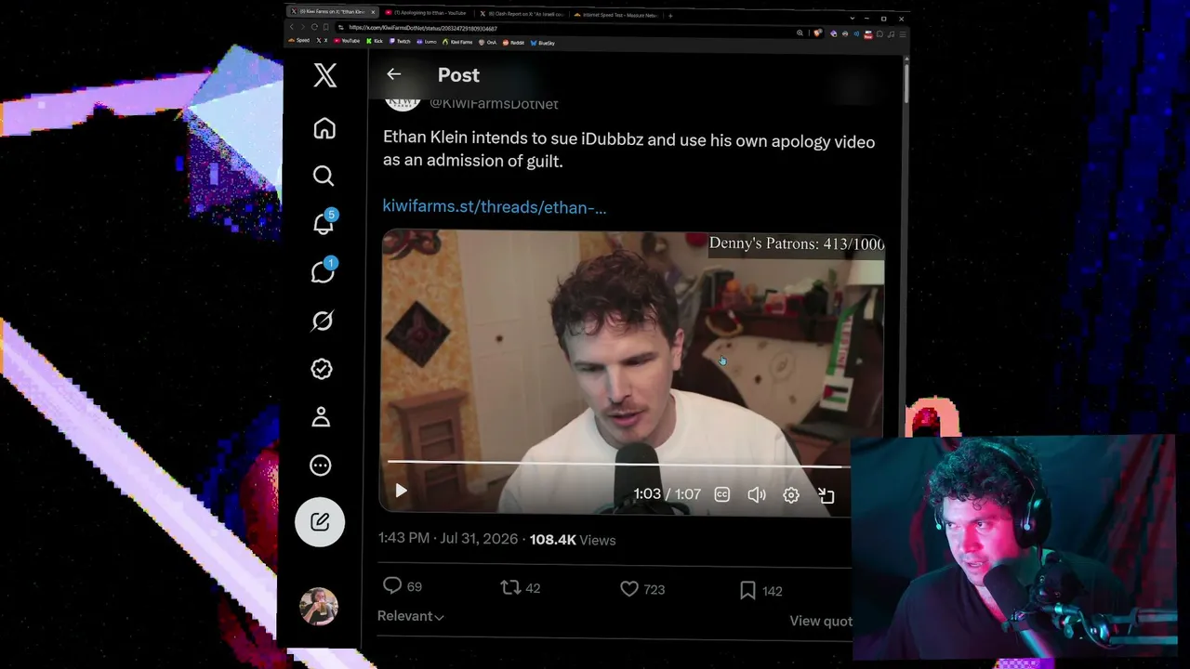
Task: Open the Kiwi Farms bookmark
Action: (459, 42)
